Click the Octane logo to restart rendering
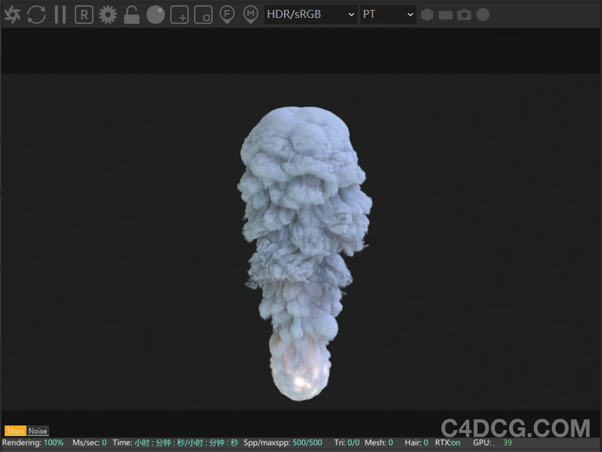Image resolution: width=602 pixels, height=452 pixels. [x=12, y=15]
